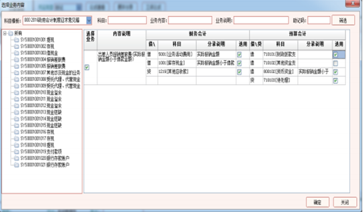Click the 筛选 filter button
This screenshot has height=212, width=363.
click(344, 21)
